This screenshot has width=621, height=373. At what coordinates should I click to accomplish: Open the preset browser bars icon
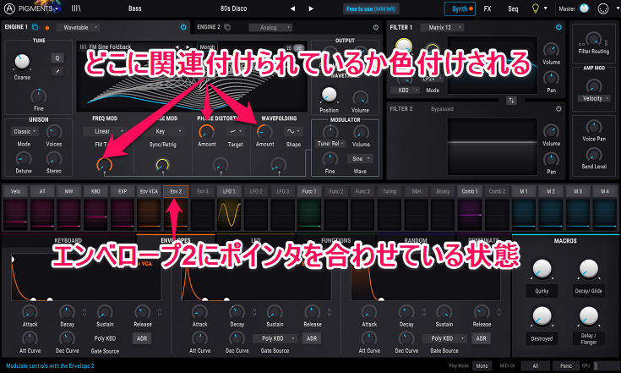click(x=76, y=8)
